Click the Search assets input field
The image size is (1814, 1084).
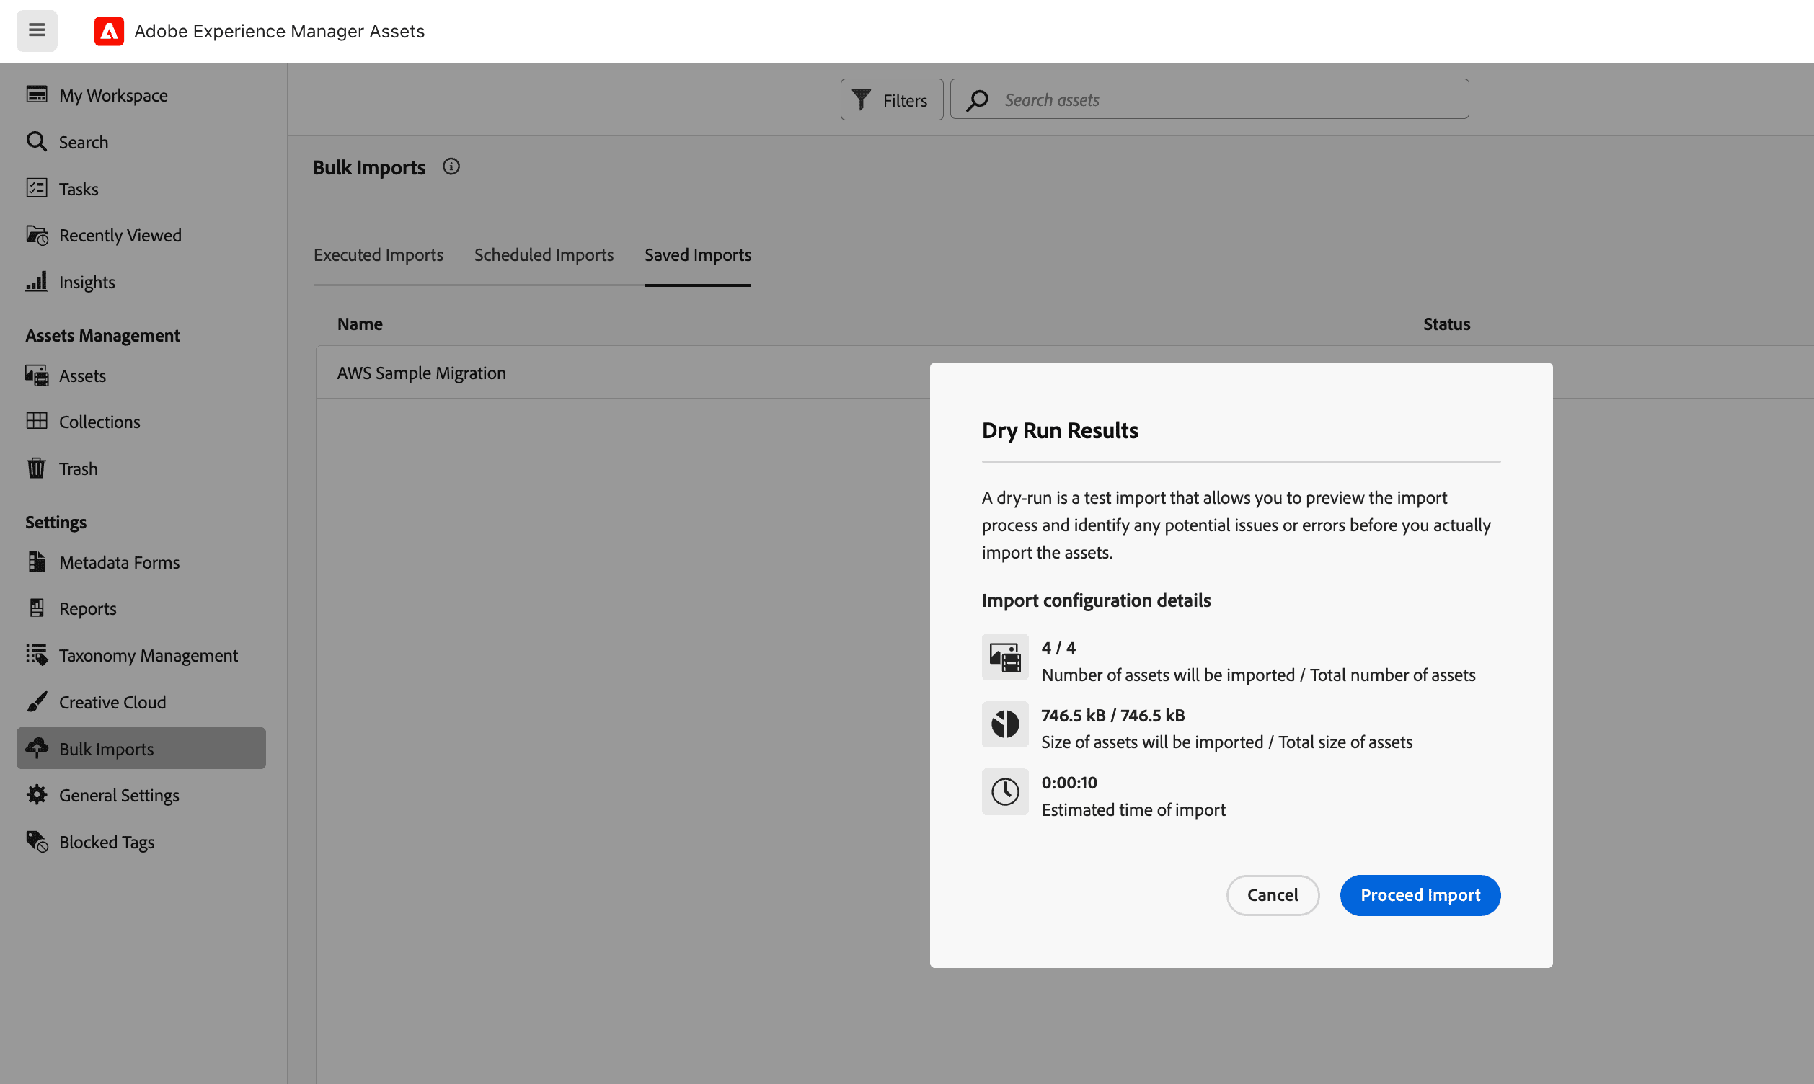click(x=1227, y=99)
